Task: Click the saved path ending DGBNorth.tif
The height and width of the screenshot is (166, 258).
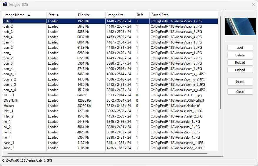Action: (x=177, y=100)
